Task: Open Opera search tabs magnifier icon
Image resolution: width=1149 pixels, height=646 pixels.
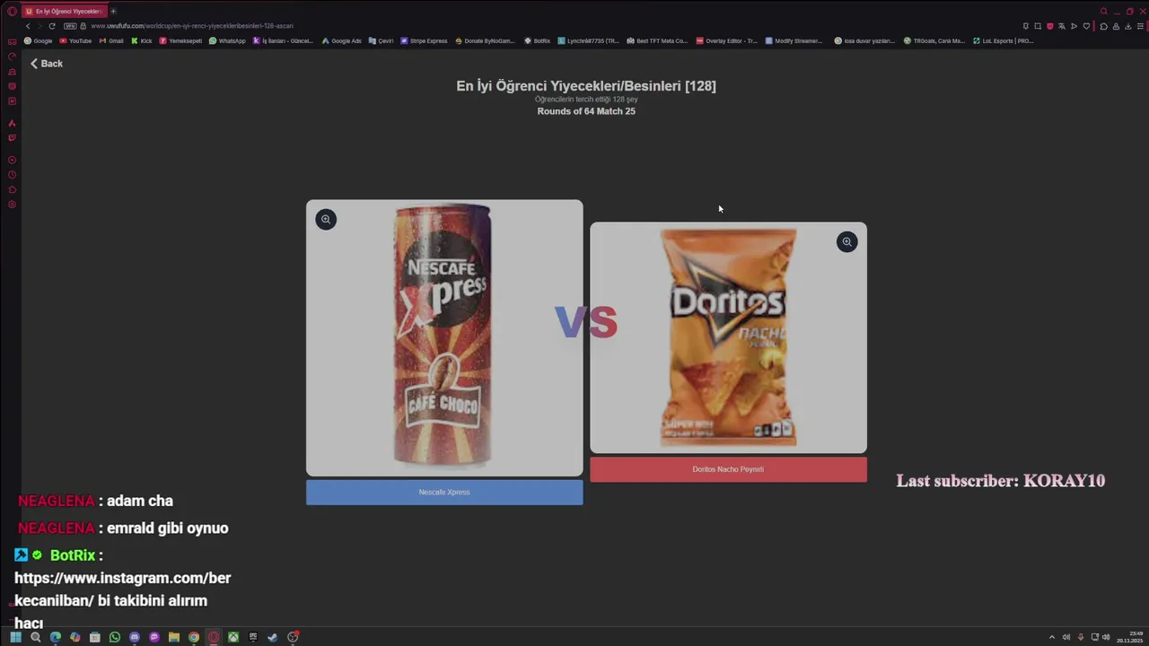Action: (x=1104, y=12)
